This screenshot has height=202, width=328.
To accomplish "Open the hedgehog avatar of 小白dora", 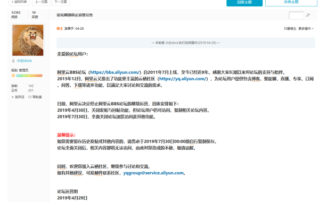I will 28,40.
